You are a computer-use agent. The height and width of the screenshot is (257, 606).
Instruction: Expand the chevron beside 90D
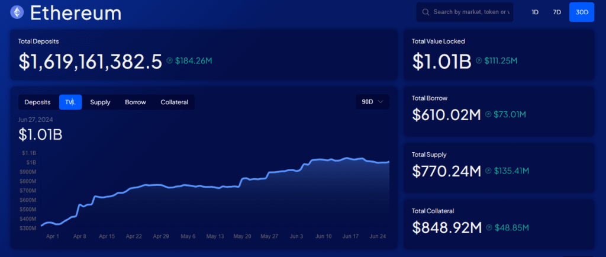tap(381, 102)
